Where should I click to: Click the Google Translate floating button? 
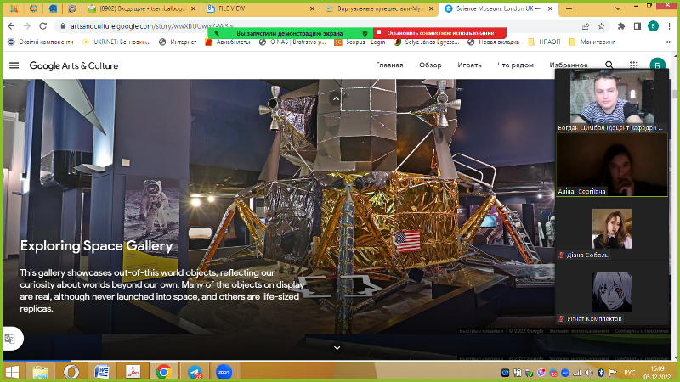click(10, 338)
